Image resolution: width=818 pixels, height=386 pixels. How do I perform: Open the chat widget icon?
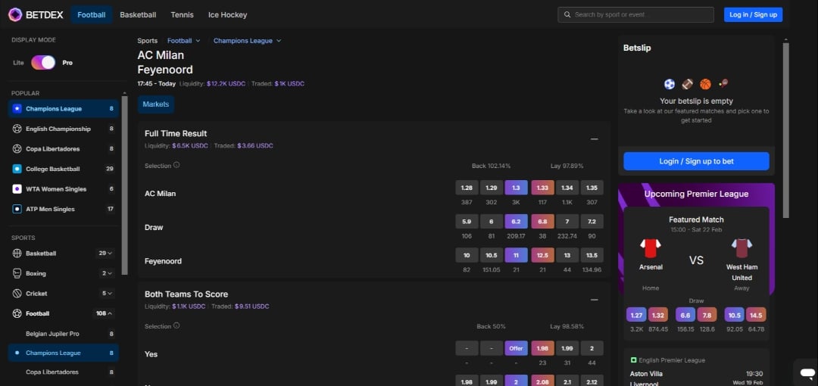click(807, 372)
